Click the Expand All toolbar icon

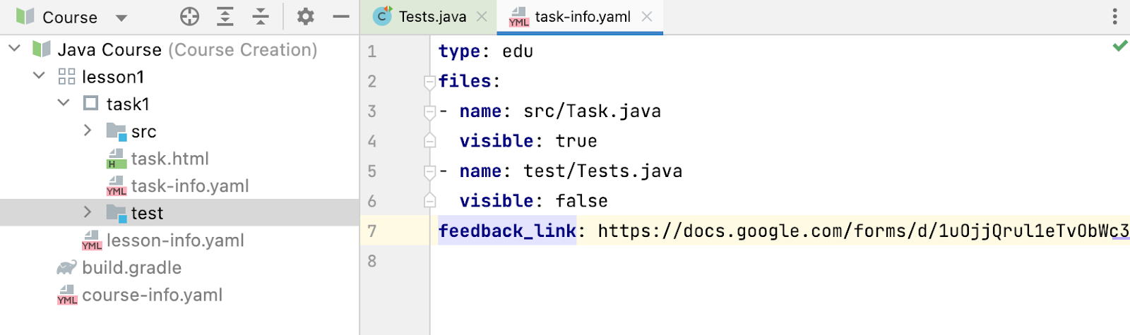click(225, 16)
